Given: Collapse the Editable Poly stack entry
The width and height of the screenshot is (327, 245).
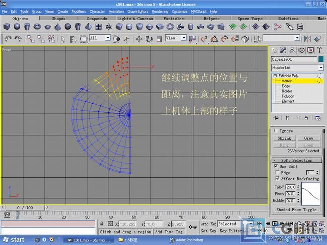Looking at the screenshot, I should pyautogui.click(x=275, y=76).
